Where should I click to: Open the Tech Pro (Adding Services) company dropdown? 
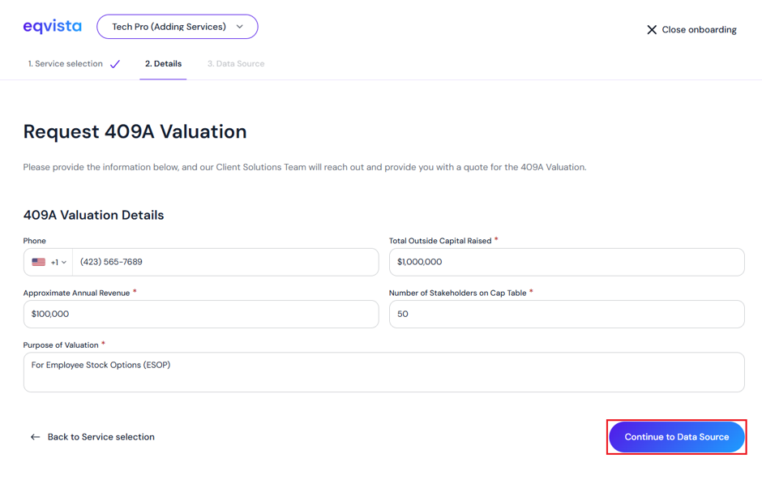178,27
